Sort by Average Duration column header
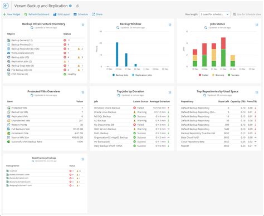 tap(160, 101)
